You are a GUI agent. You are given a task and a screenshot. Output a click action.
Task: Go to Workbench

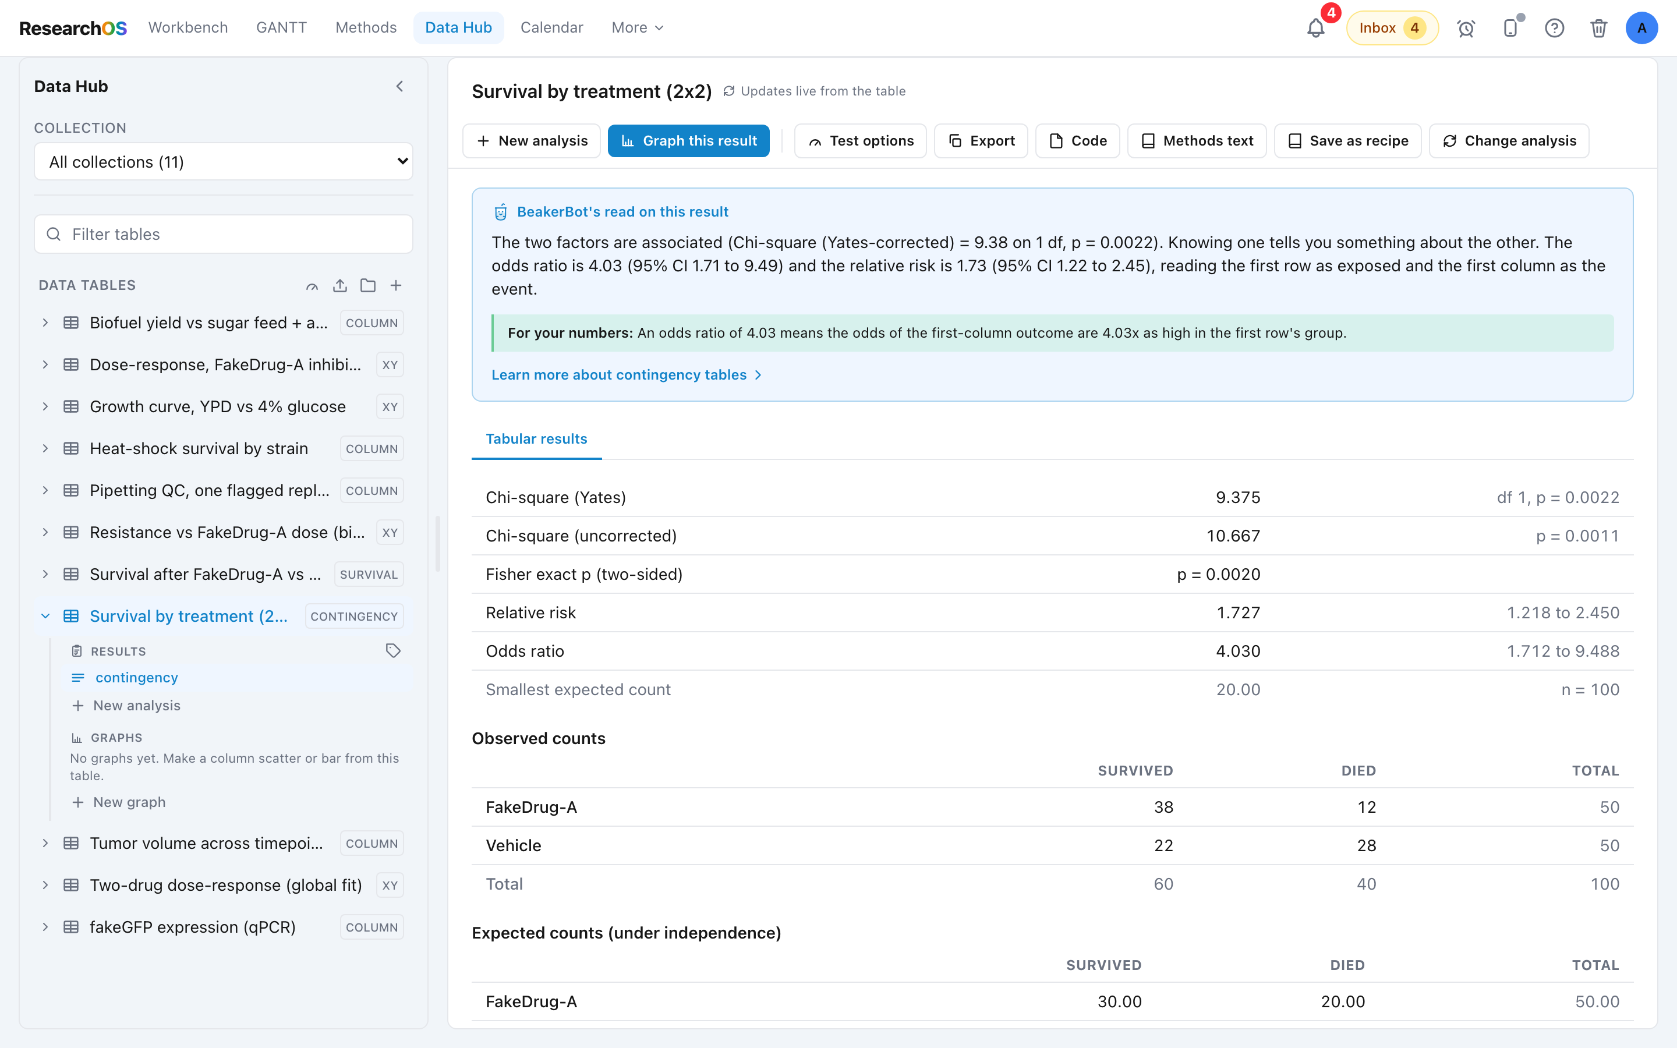coord(188,28)
